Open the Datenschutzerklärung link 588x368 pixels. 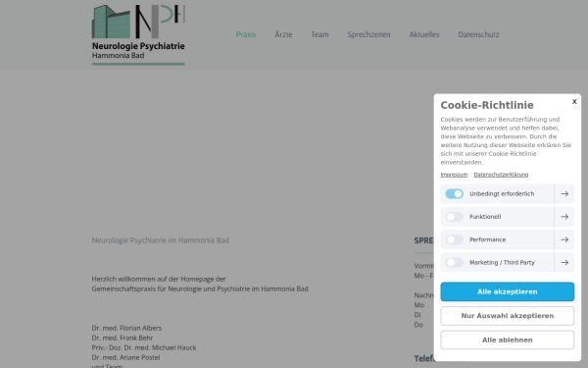point(501,175)
